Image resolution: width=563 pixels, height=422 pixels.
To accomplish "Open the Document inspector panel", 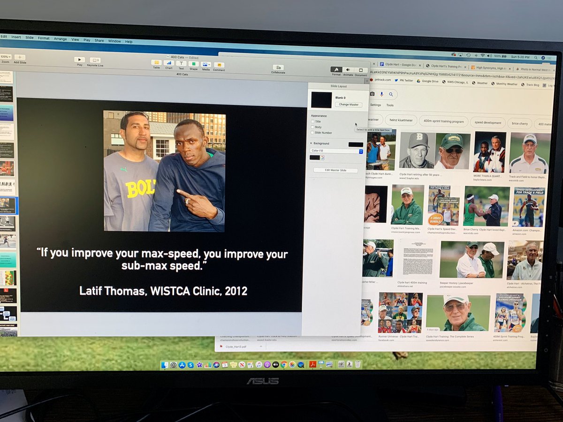I will coord(360,71).
